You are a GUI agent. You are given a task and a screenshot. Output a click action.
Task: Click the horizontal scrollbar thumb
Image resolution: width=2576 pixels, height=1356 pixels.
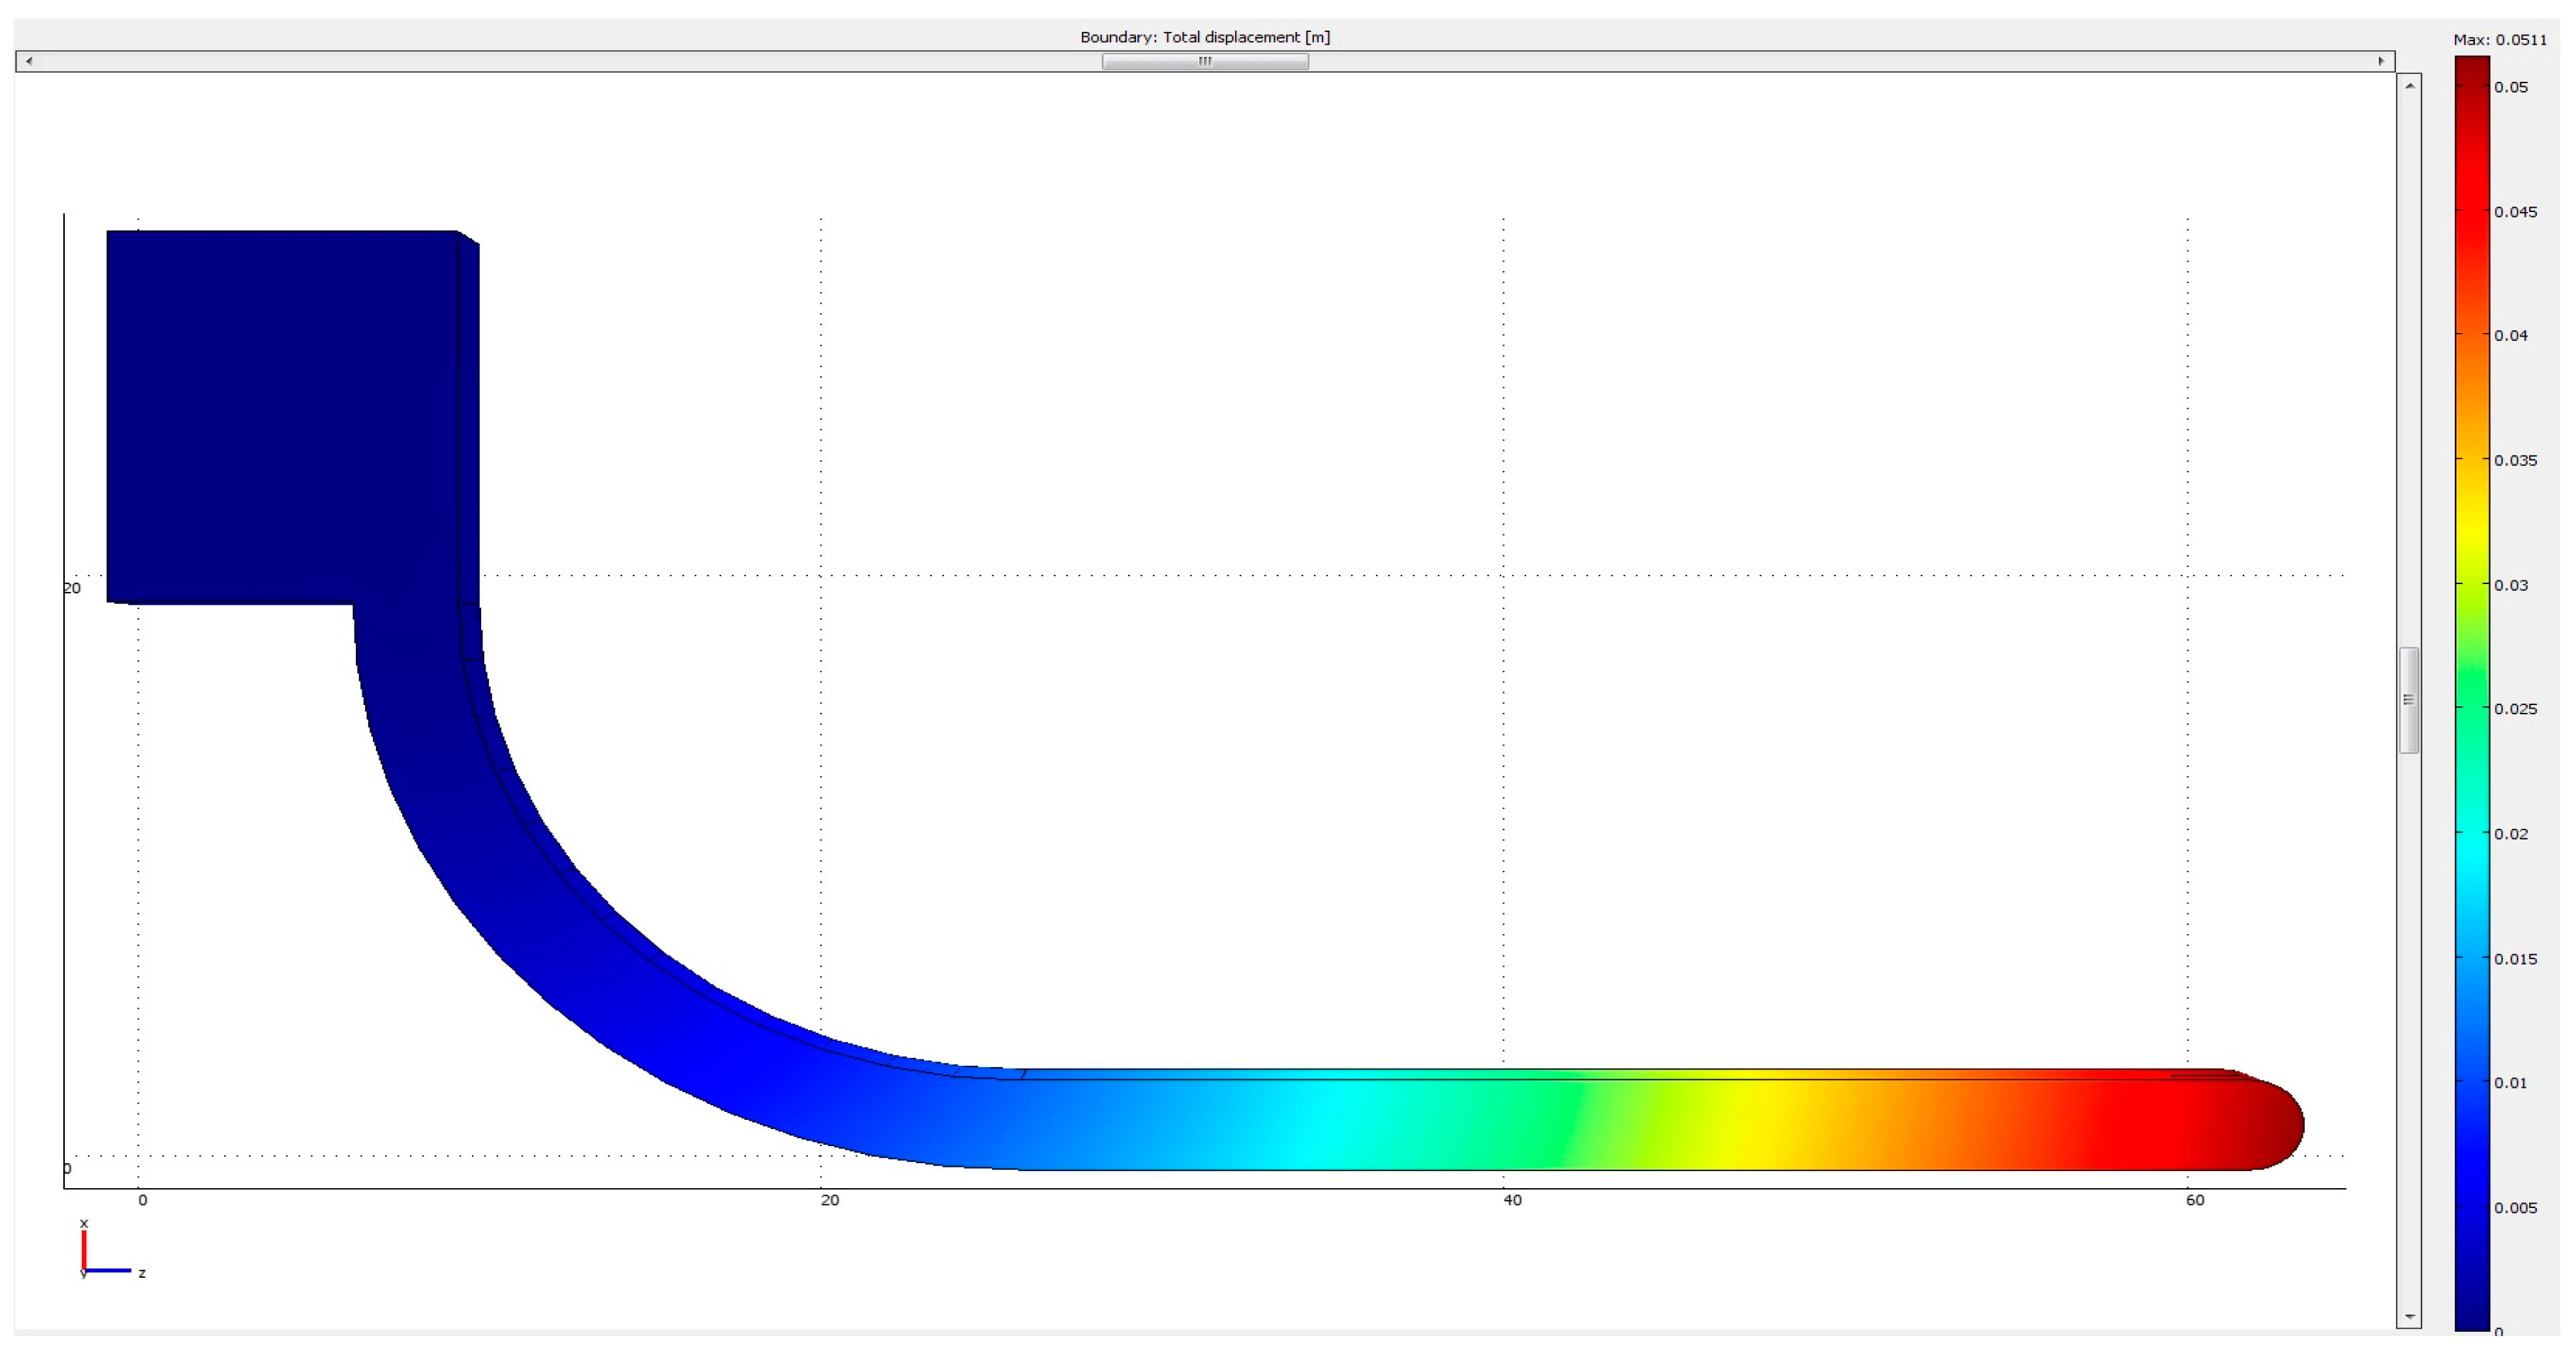tap(1205, 61)
